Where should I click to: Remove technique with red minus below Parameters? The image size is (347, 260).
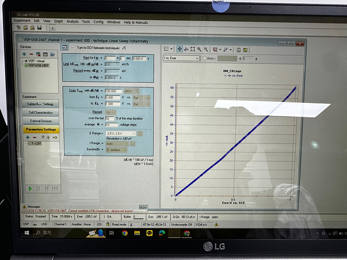tap(35, 137)
